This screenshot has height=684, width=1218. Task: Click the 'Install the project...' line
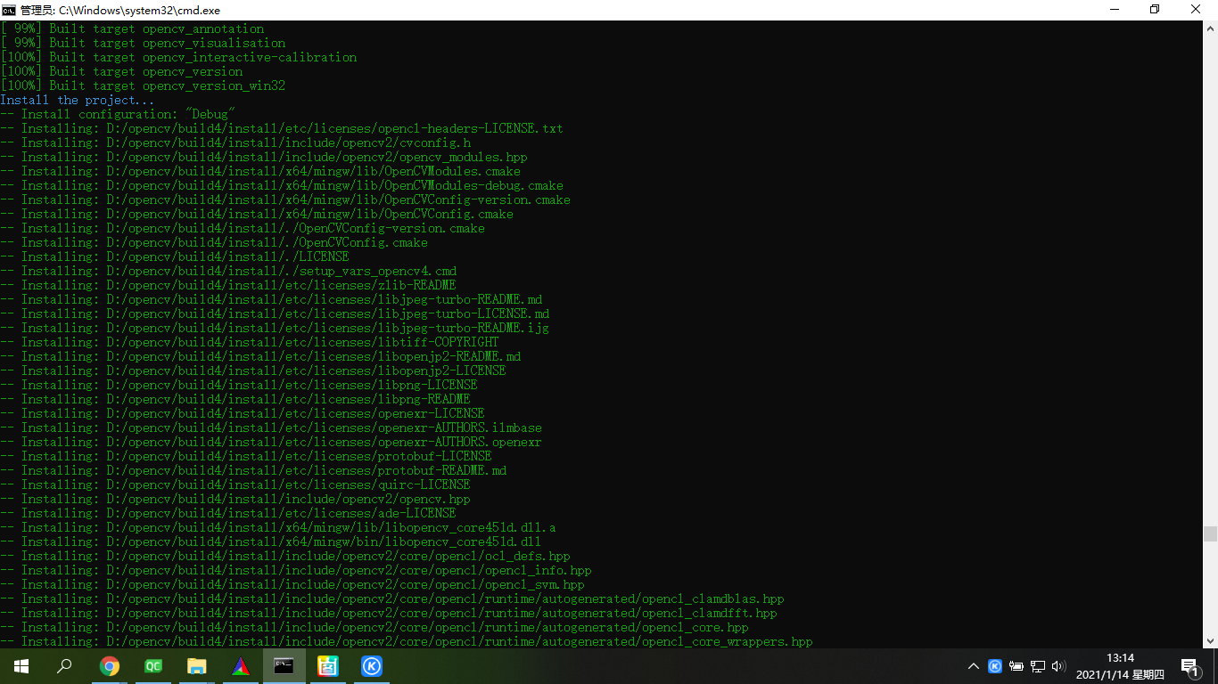tap(78, 100)
